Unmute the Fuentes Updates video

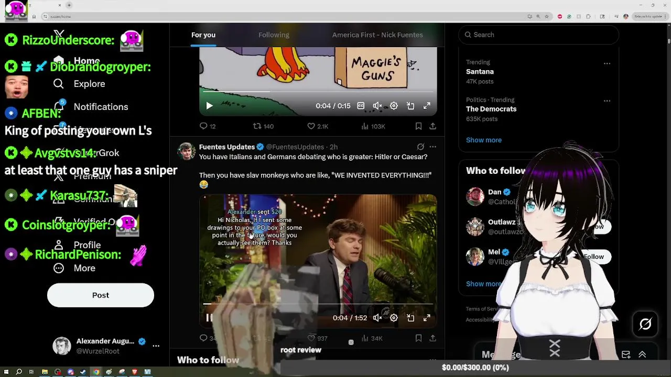(x=377, y=318)
